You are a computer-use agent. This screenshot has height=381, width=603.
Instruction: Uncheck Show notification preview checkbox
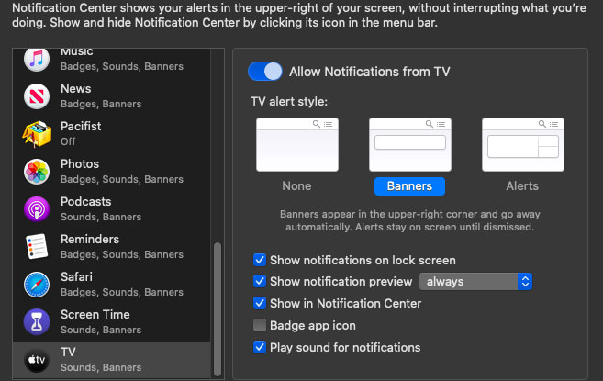(260, 281)
